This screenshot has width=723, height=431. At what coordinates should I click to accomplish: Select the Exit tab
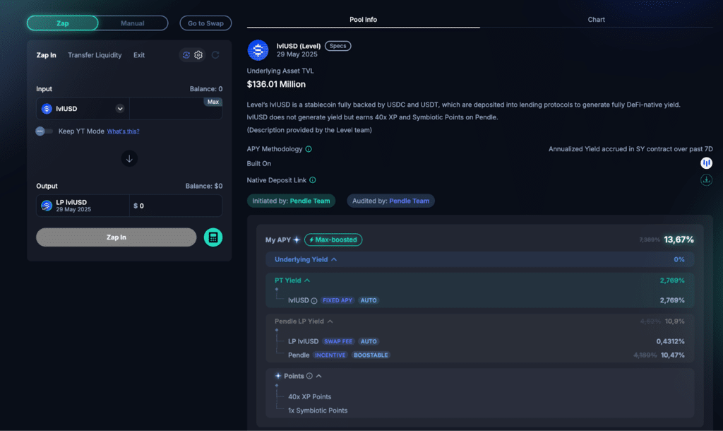click(x=139, y=55)
